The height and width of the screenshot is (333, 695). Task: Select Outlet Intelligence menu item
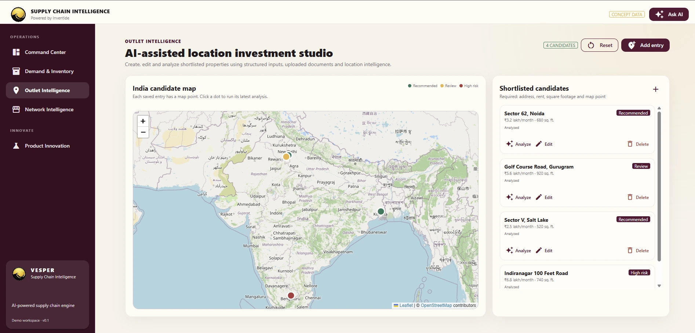[x=47, y=90]
